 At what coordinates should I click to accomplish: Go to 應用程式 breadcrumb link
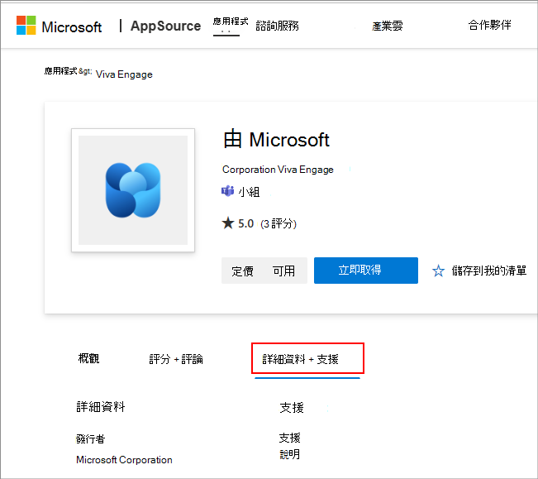60,71
